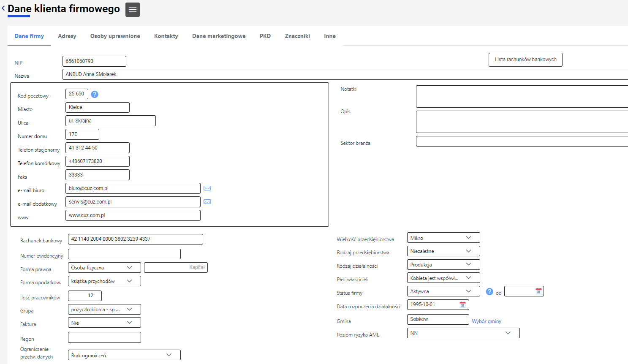
Task: Click the Wybór gminy link
Action: 487,321
